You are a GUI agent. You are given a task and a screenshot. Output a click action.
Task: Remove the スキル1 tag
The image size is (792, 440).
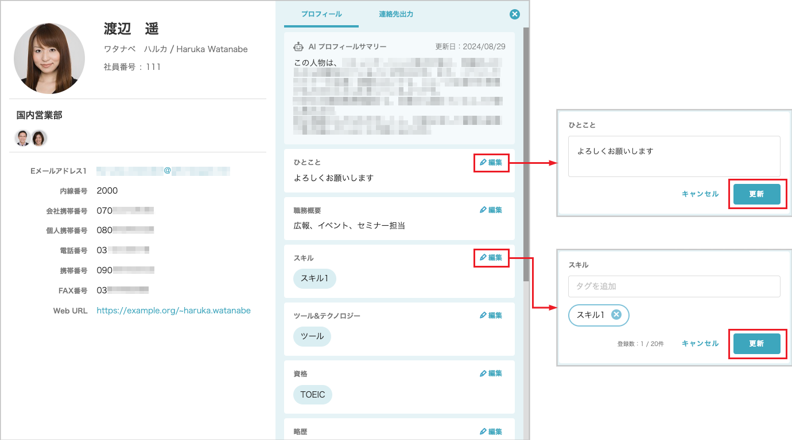click(x=617, y=315)
